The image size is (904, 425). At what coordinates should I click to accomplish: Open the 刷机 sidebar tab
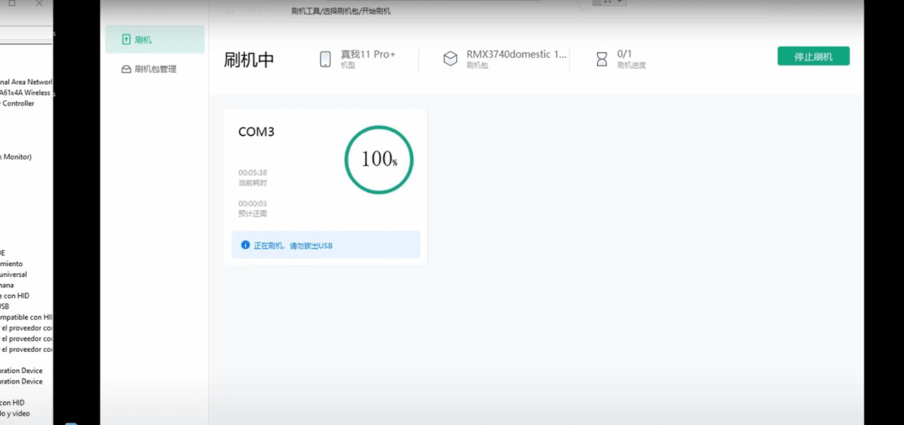(155, 40)
